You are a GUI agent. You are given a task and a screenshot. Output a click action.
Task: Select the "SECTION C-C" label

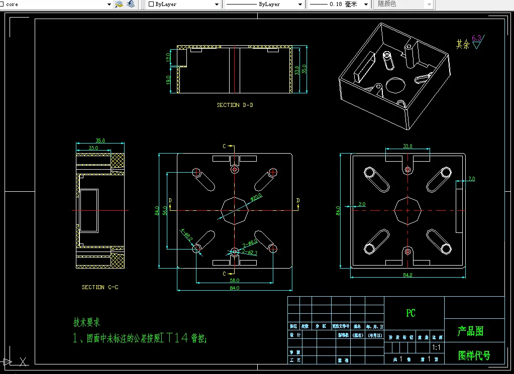click(100, 287)
